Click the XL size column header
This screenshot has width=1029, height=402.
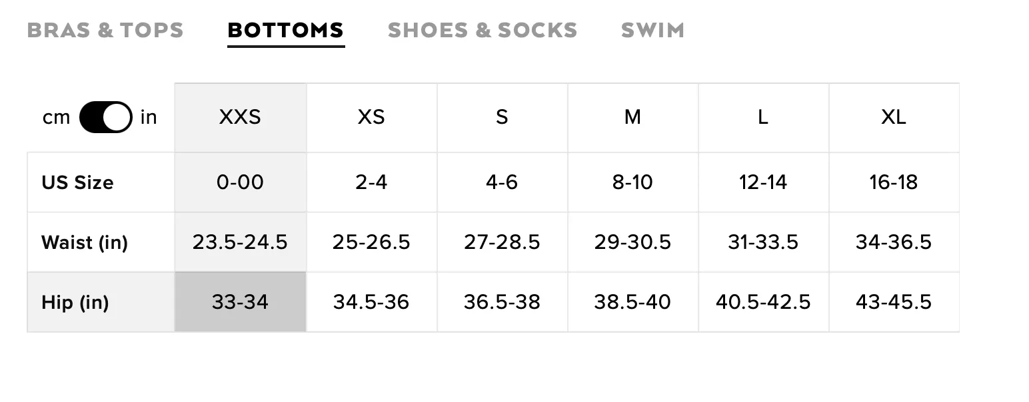pos(894,118)
